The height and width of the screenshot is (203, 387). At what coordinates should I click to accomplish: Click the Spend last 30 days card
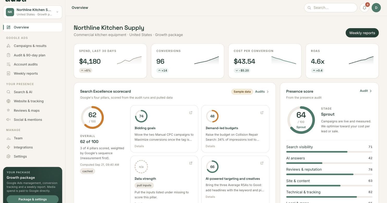(110, 61)
